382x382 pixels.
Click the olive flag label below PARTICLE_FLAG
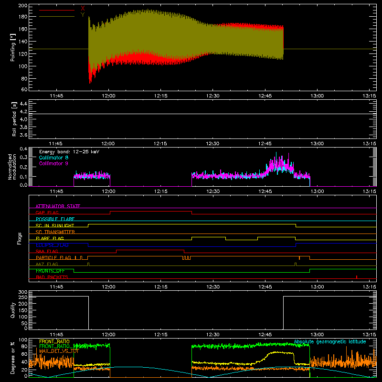pyautogui.click(x=47, y=264)
